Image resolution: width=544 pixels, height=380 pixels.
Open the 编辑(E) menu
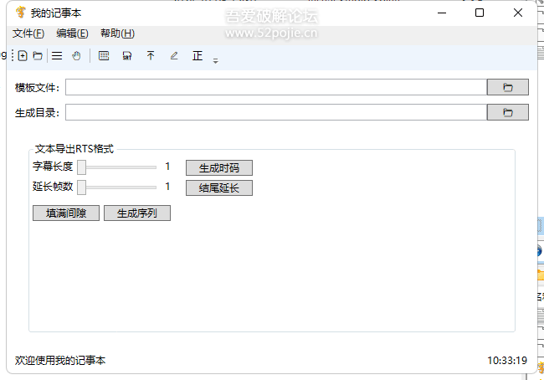click(72, 33)
